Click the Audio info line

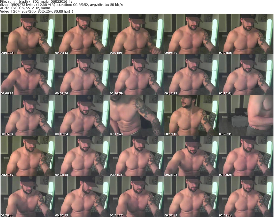coord(25,8)
